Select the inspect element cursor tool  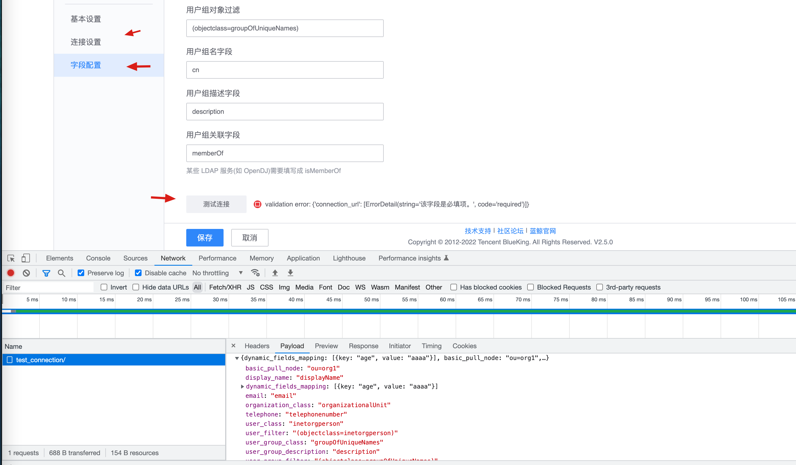[10, 258]
